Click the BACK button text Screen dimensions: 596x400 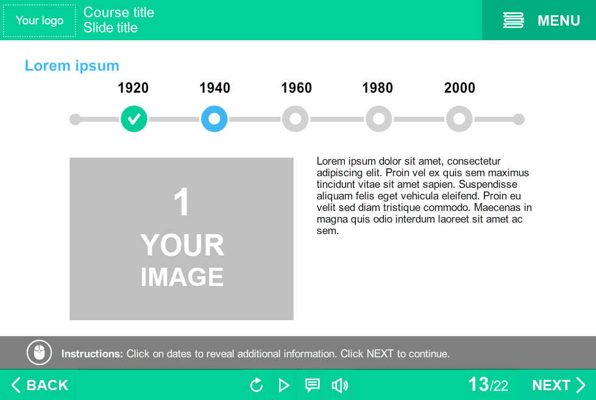pos(48,385)
